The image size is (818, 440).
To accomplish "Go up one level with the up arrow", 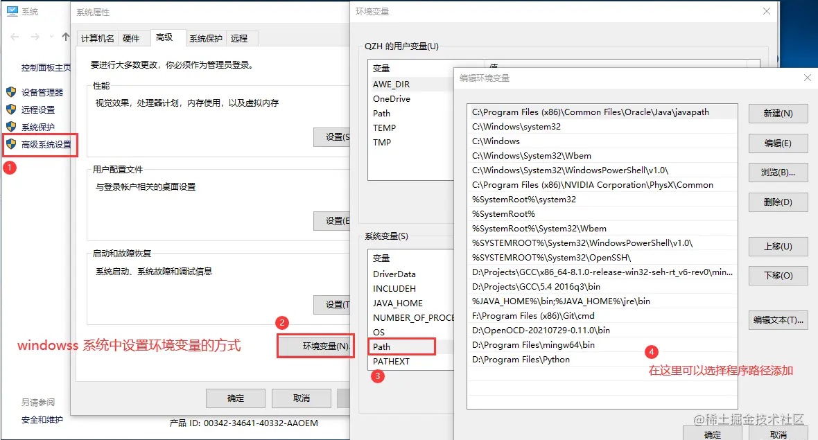I will [x=65, y=37].
